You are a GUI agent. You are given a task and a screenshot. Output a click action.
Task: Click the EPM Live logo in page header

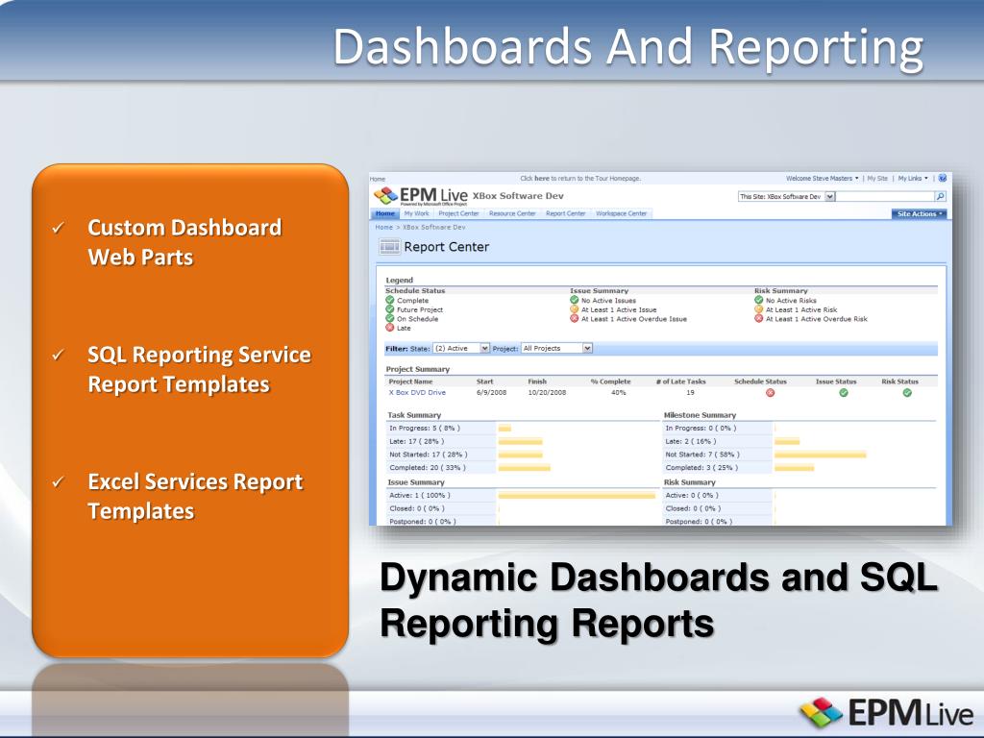coord(421,196)
